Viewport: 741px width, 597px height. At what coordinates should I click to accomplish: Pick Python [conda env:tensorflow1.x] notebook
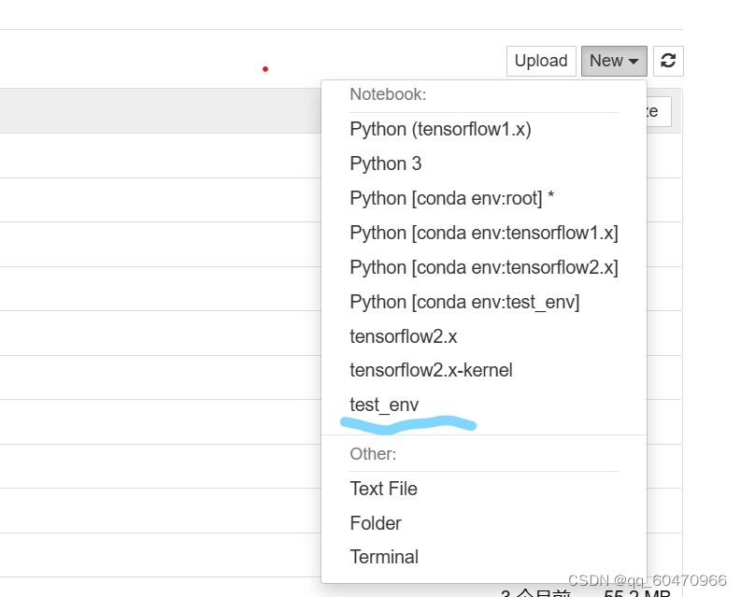(x=483, y=233)
